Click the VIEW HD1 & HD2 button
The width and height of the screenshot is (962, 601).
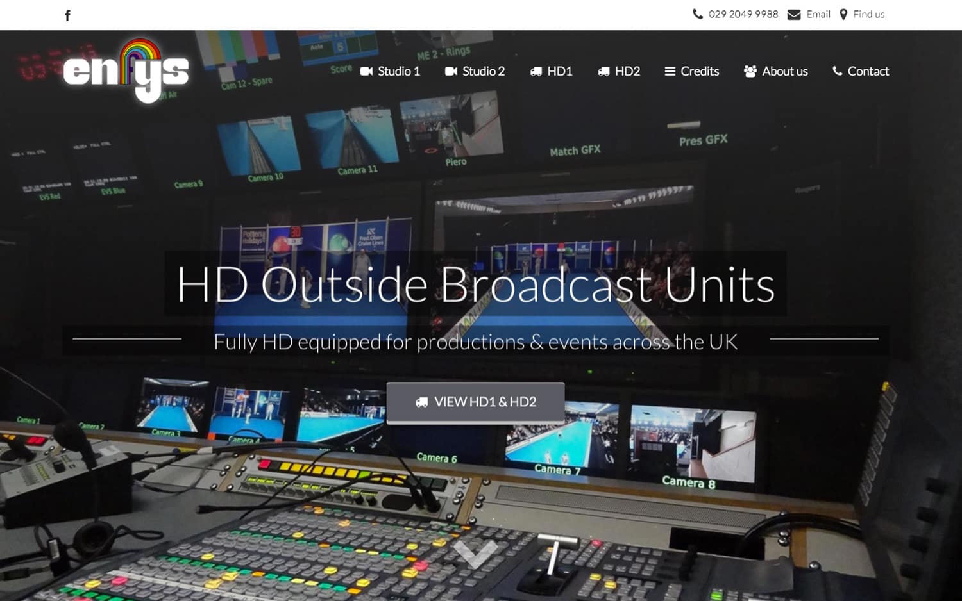point(475,402)
